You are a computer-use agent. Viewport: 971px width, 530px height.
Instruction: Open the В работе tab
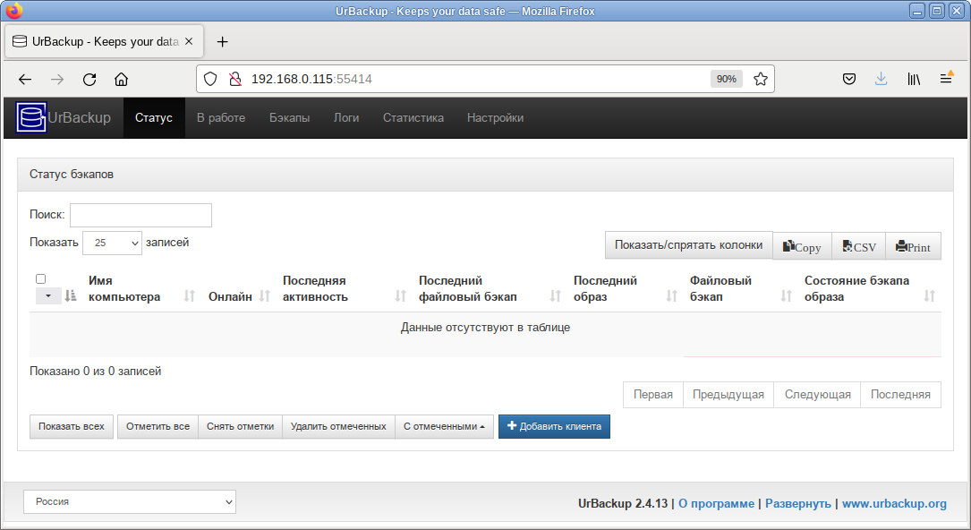pos(221,117)
